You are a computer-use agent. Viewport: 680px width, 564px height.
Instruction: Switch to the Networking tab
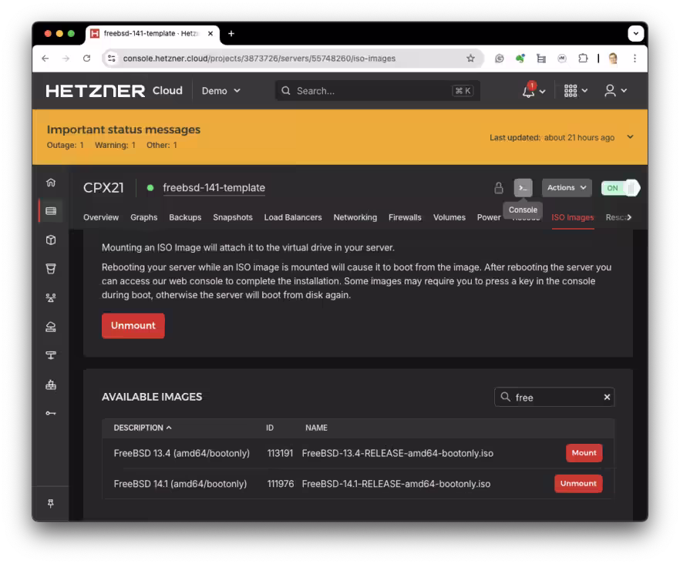pyautogui.click(x=355, y=217)
